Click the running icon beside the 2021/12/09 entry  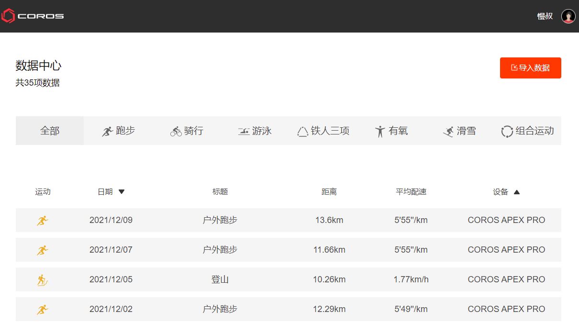tap(43, 220)
